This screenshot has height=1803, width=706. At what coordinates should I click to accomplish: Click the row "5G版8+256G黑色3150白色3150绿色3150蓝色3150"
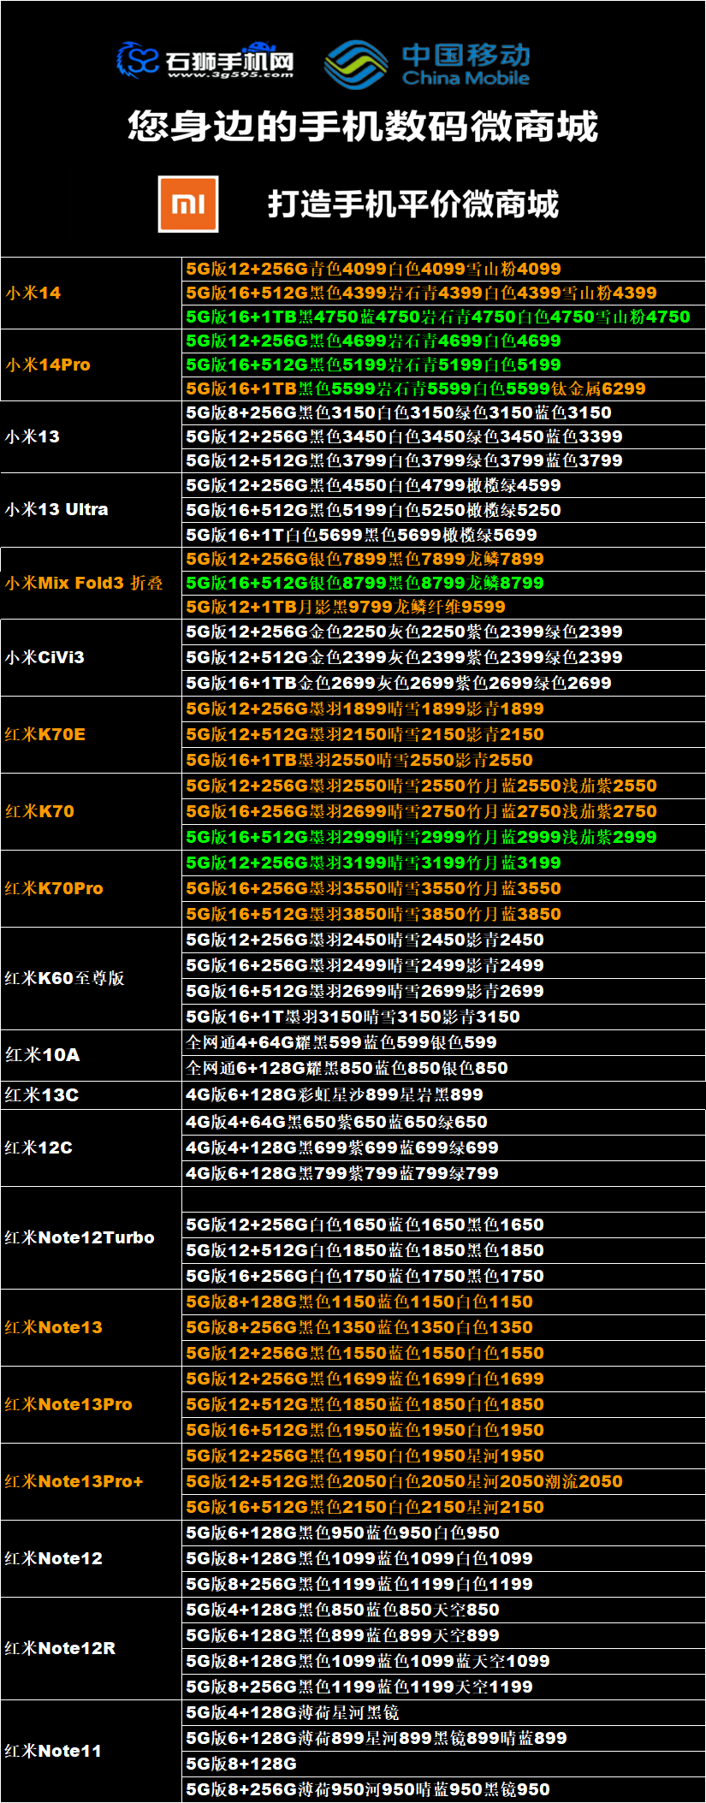(x=444, y=412)
